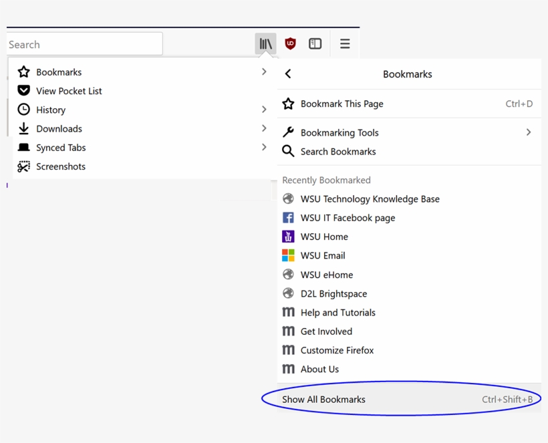Image resolution: width=548 pixels, height=443 pixels.
Task: Click Show All Bookmarks
Action: [x=323, y=400]
